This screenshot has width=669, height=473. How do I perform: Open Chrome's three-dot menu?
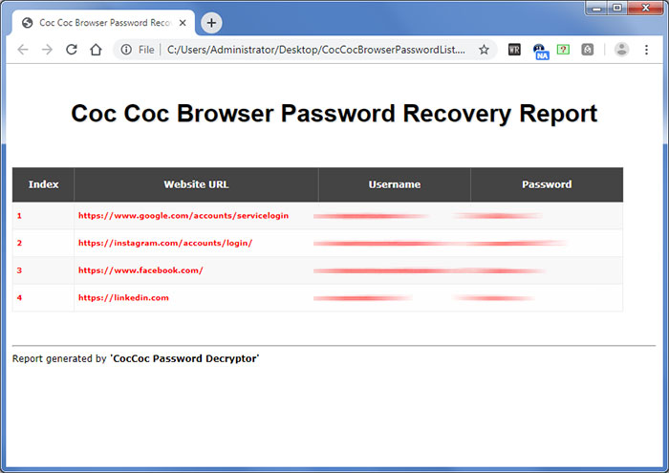point(647,50)
